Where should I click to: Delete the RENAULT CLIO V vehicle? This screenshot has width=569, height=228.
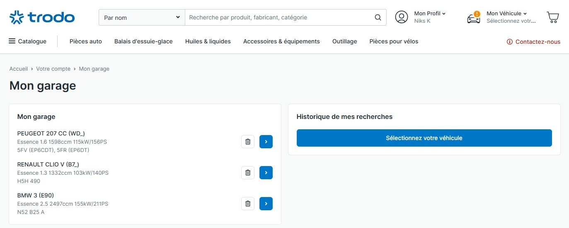coord(248,173)
